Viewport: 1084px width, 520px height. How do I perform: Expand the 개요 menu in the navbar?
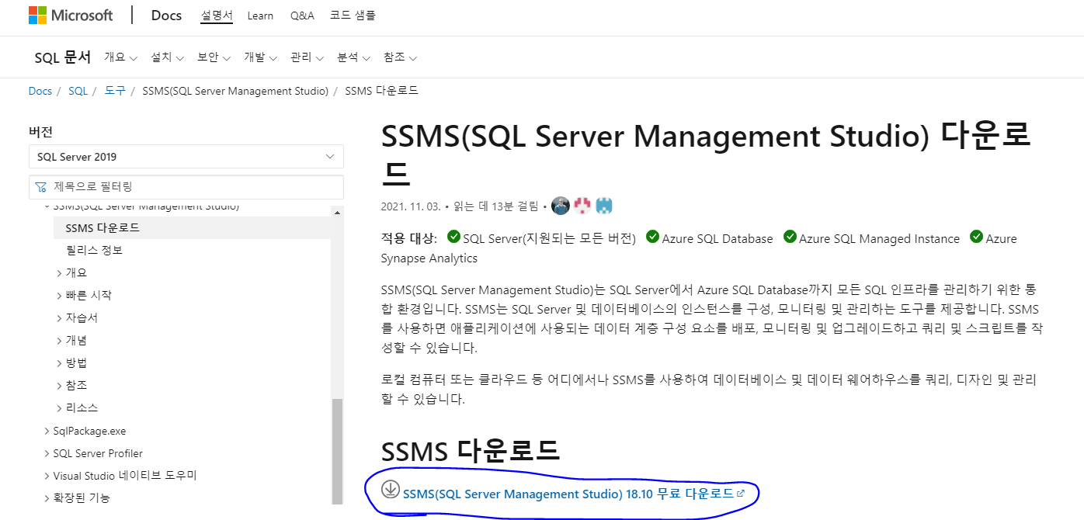(120, 57)
